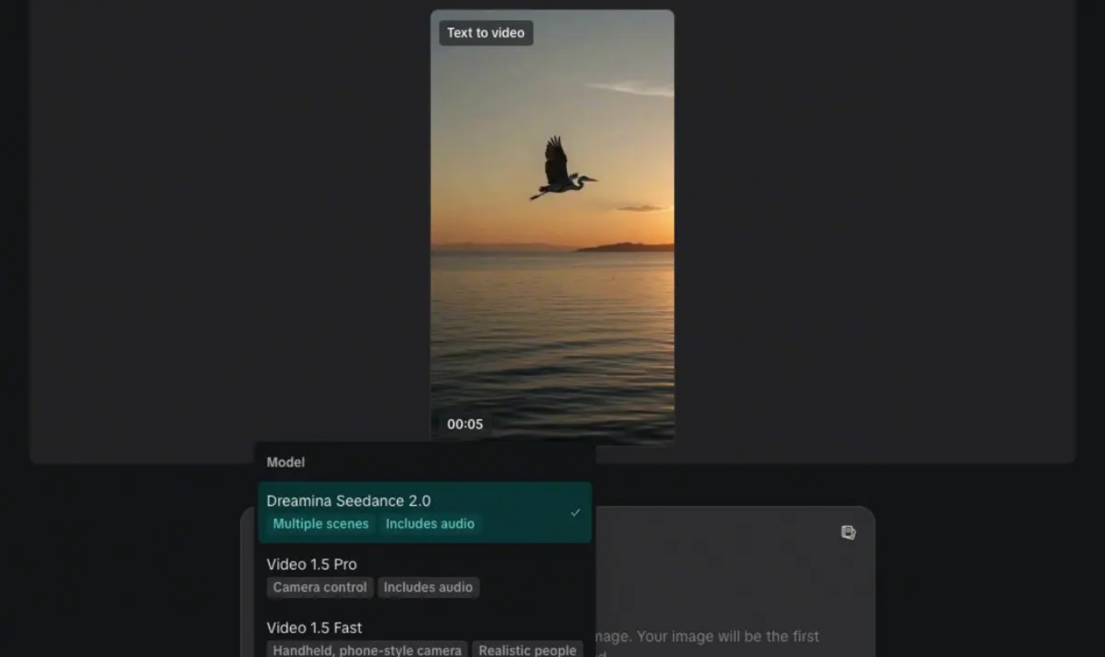Click the water area of the video
This screenshot has height=657, width=1105.
[552, 343]
